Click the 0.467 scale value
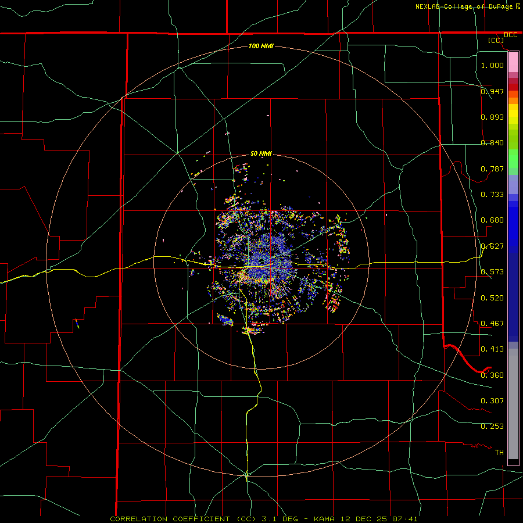The width and height of the screenshot is (523, 523). point(492,324)
